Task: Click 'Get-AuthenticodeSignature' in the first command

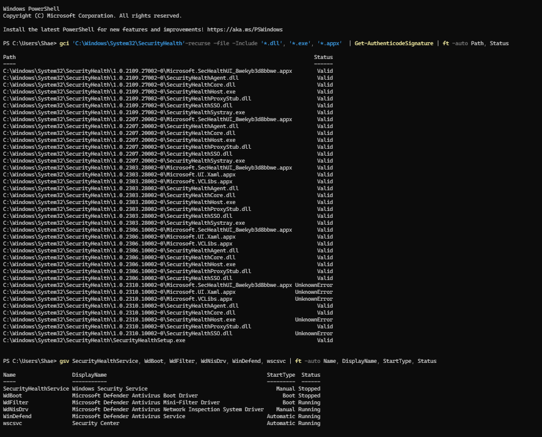Action: [394, 43]
